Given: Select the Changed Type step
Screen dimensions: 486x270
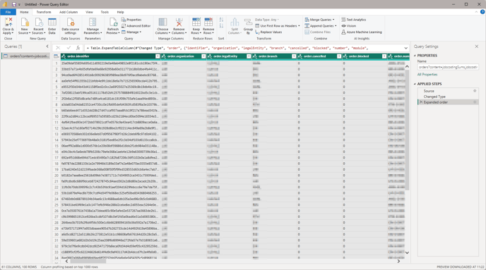Looking at the screenshot, I should (x=448, y=97).
